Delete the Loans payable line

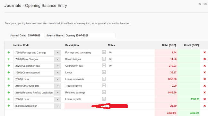(x=204, y=99)
